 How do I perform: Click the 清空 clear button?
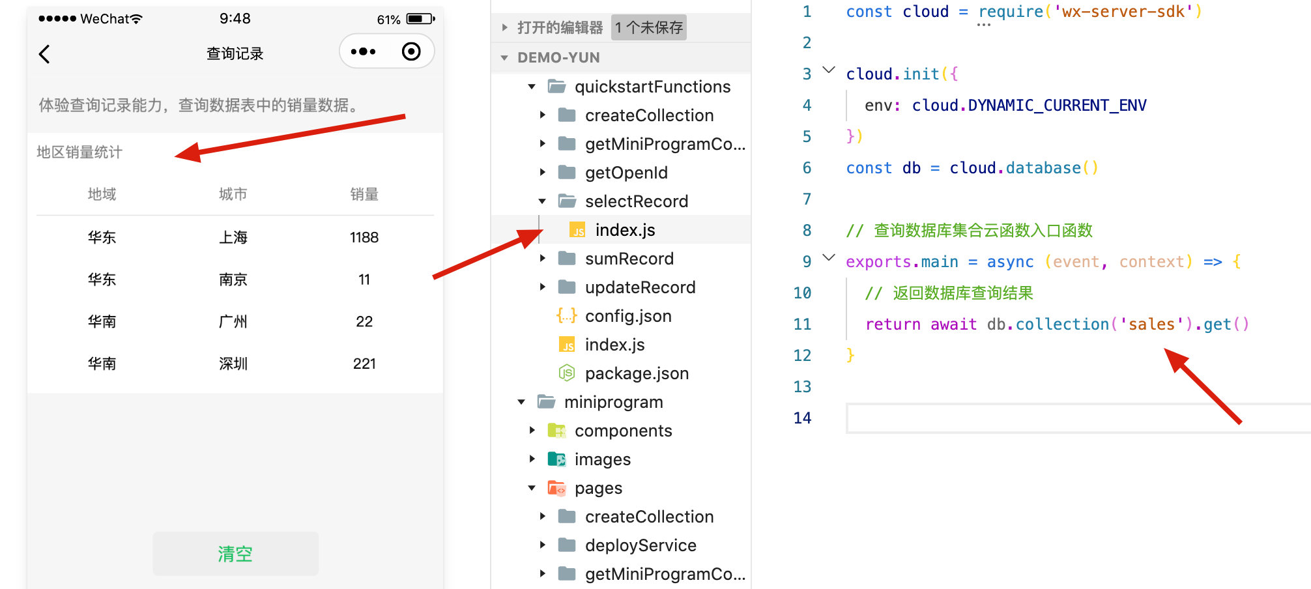(235, 554)
